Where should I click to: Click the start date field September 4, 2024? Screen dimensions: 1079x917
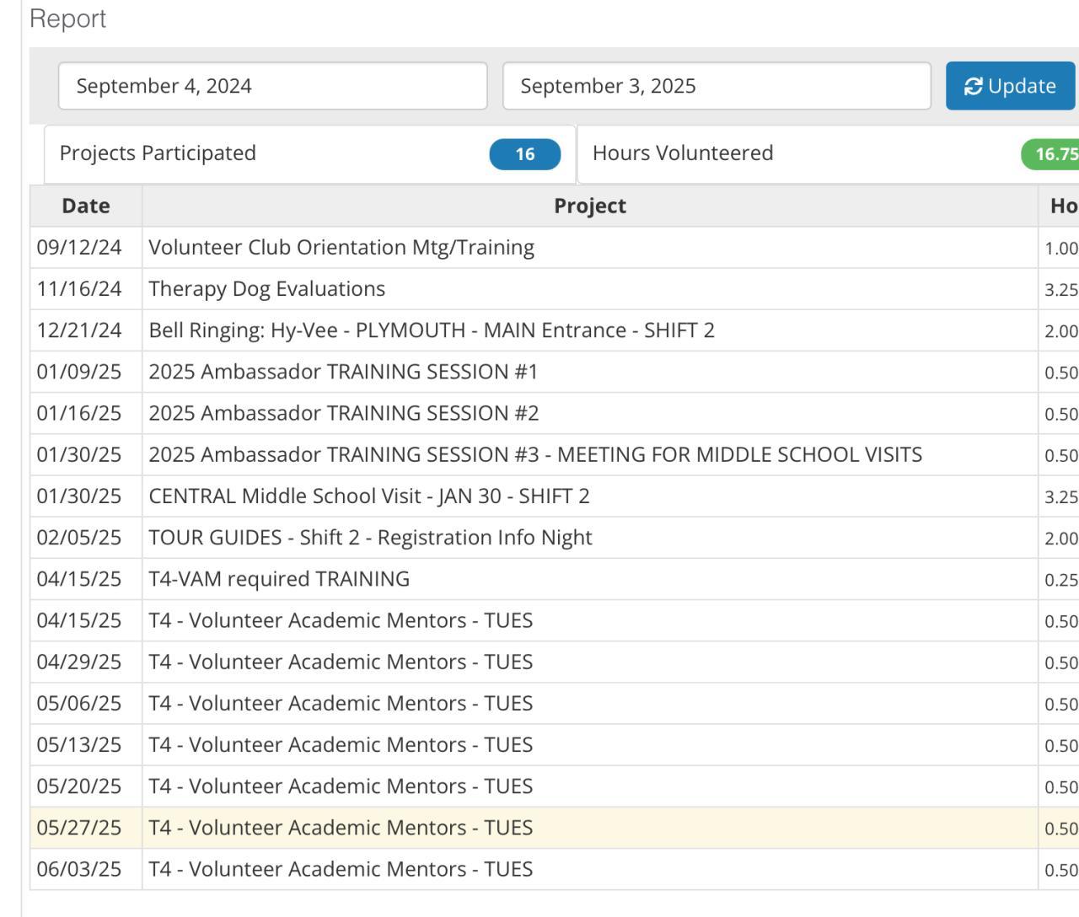point(272,86)
